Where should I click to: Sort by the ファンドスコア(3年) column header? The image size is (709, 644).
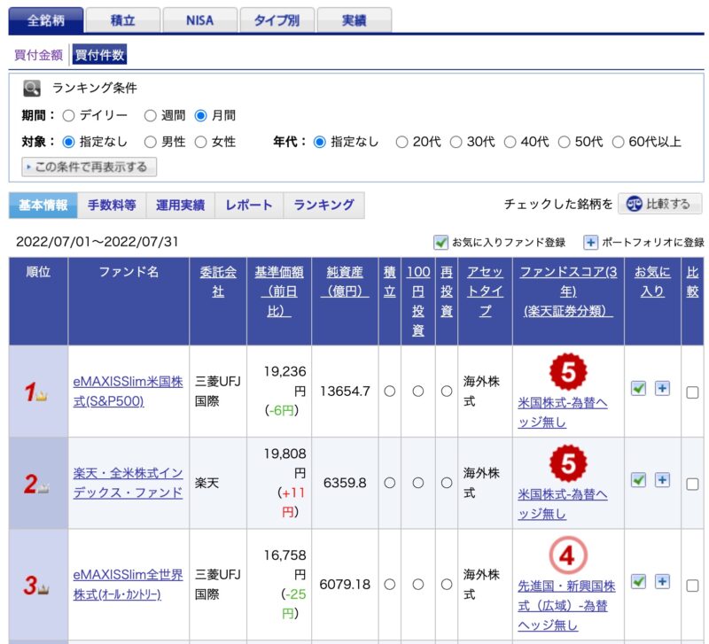pyautogui.click(x=568, y=291)
